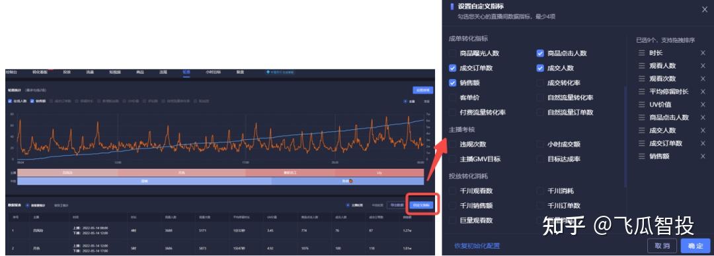Remove 成交订单数 from the selected list
Image resolution: width=714 pixels, height=256 pixels.
tap(703, 143)
